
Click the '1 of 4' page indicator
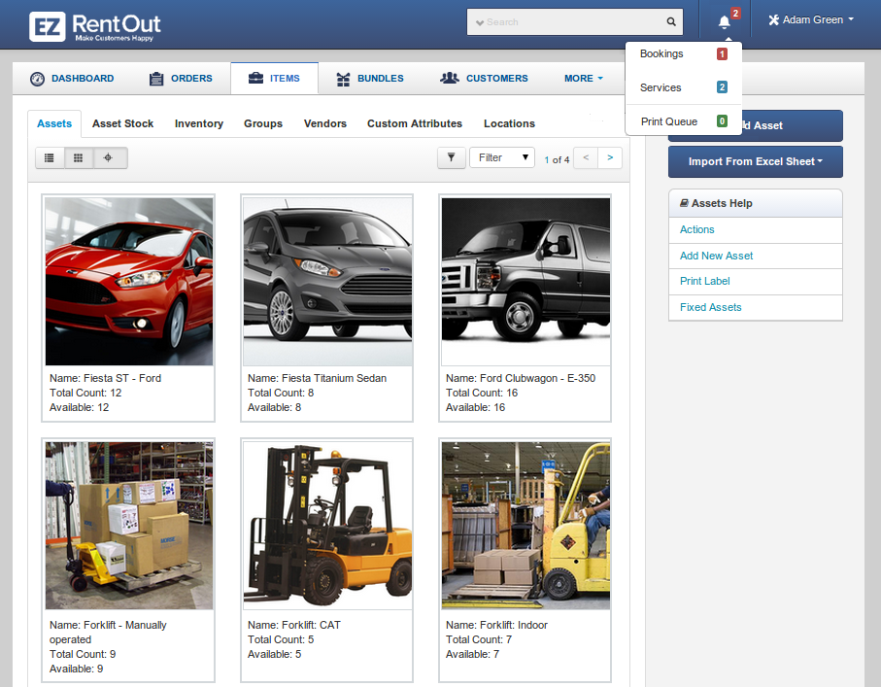[557, 160]
